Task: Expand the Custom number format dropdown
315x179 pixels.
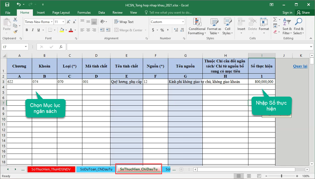Action: 183,22
